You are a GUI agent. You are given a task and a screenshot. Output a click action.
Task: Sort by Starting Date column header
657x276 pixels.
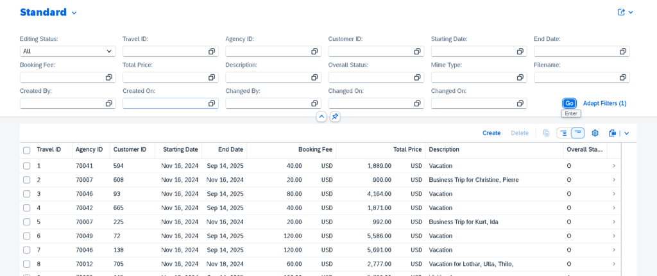[180, 150]
